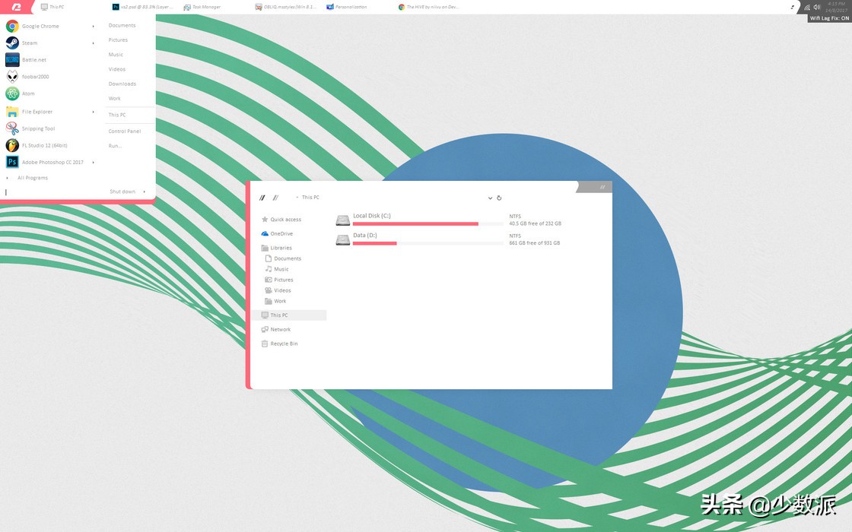852x532 pixels.
Task: Launch Google Chrome from the Start menu
Action: [x=40, y=26]
